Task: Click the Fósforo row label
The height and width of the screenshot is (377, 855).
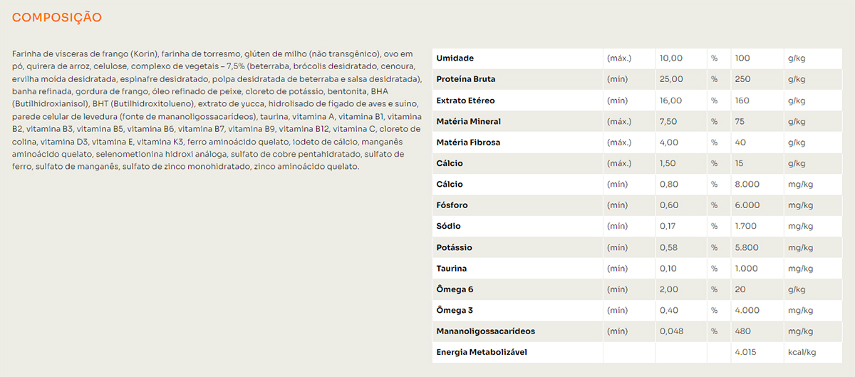Action: [453, 205]
